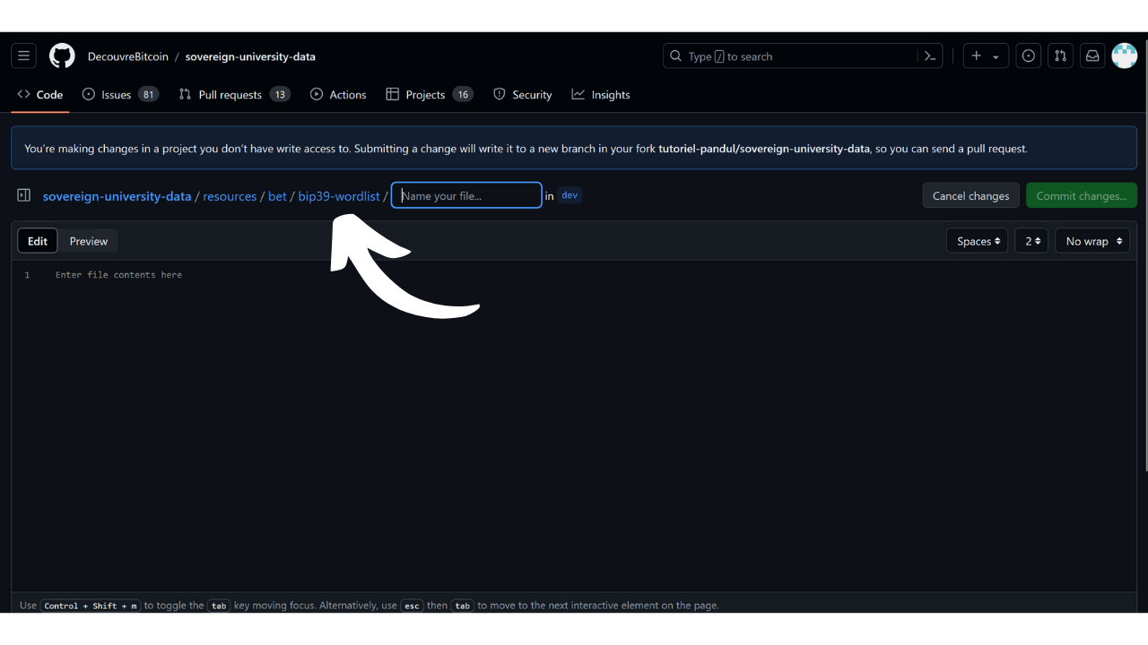
Task: Open the pull requests icon in header
Action: pyautogui.click(x=1060, y=56)
